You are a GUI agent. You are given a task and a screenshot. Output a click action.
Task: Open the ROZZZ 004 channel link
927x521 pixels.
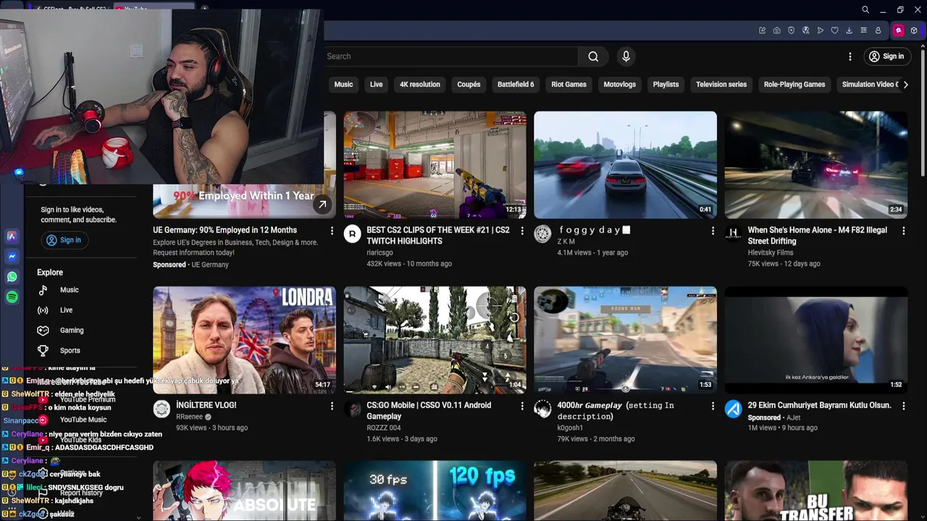pyautogui.click(x=384, y=428)
